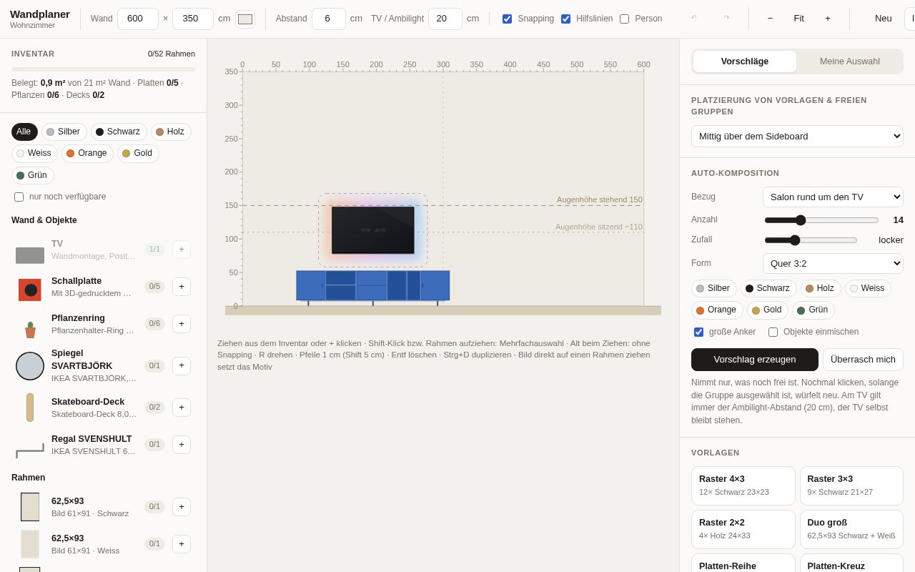This screenshot has width=915, height=572.
Task: Click the round Spiegel SVARTBJÖRK mirror icon
Action: coord(30,366)
